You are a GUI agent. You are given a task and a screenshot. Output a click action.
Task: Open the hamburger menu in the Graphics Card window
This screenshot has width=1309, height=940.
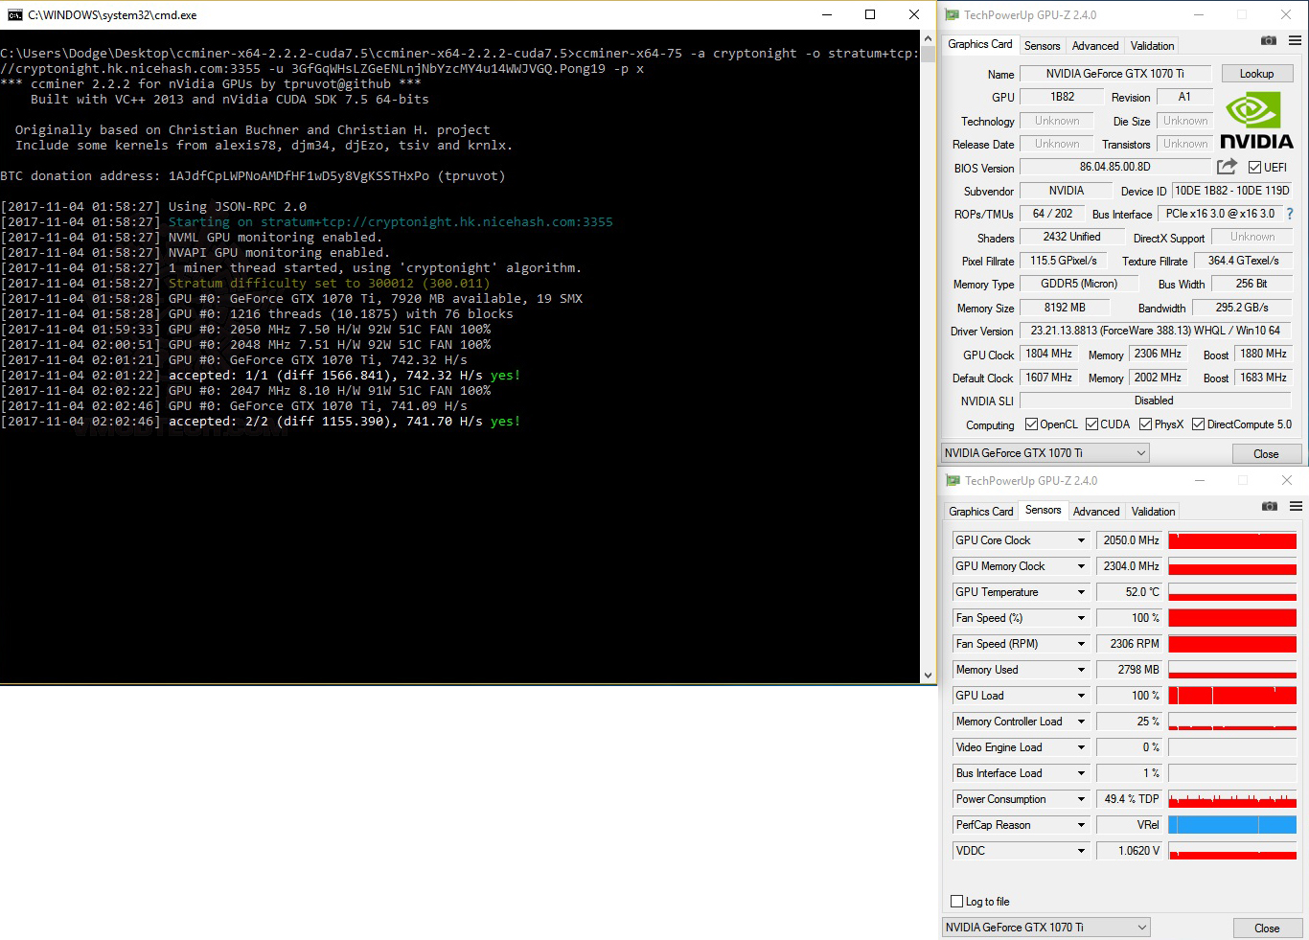pos(1295,40)
